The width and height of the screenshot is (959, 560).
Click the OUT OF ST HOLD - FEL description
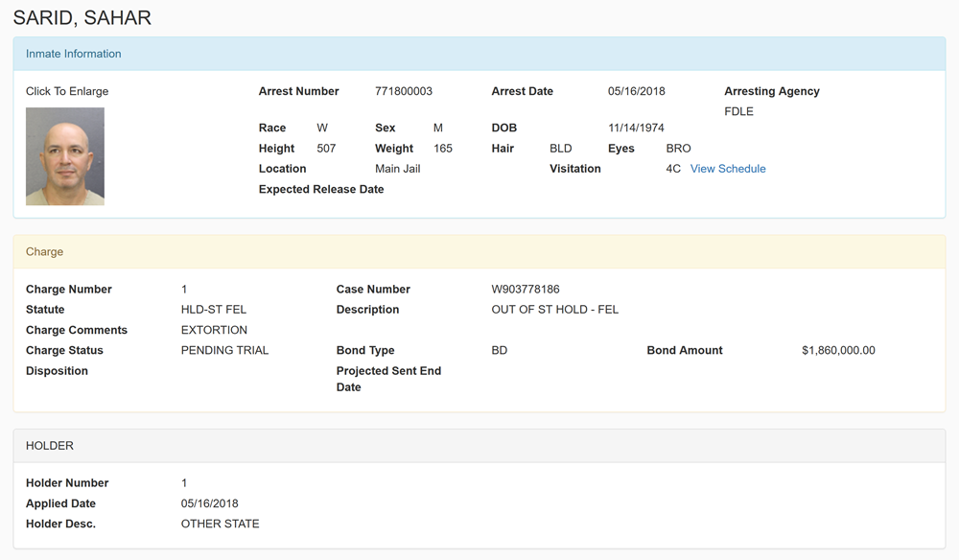pos(554,310)
